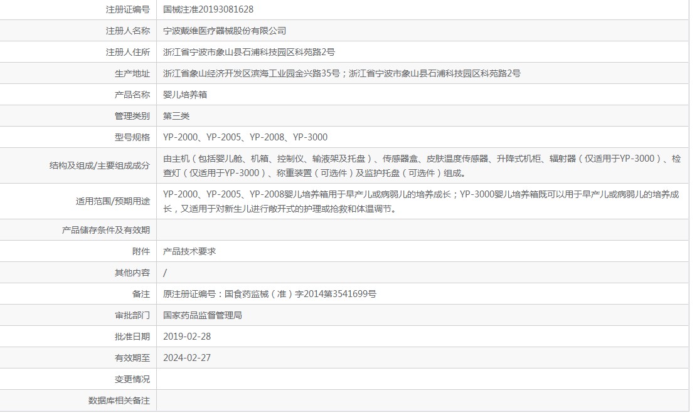697x413 pixels.
Task: Select the 注册人住所 address value
Action: click(x=249, y=52)
